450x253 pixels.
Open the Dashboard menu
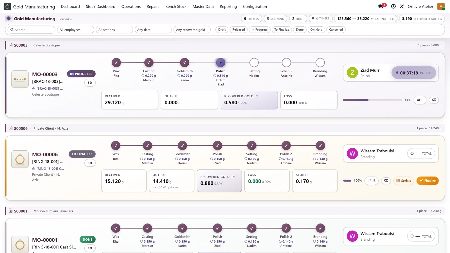point(70,6)
